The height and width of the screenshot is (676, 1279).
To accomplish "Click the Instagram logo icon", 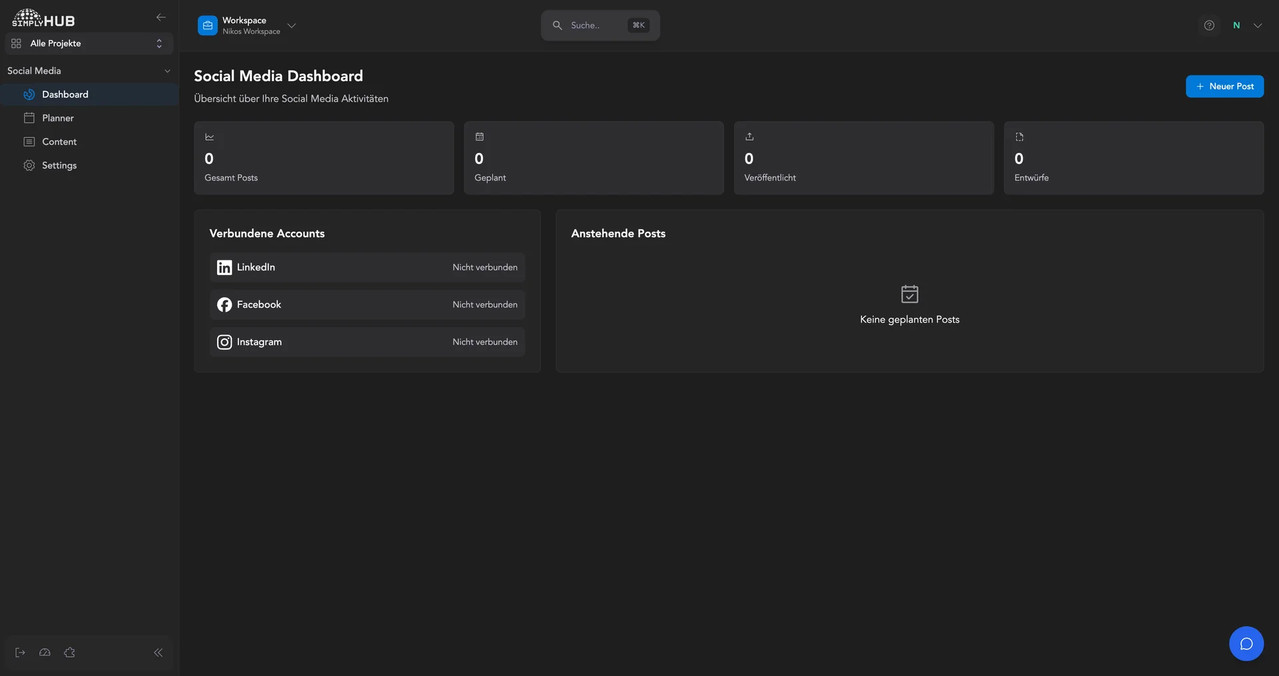I will [224, 342].
